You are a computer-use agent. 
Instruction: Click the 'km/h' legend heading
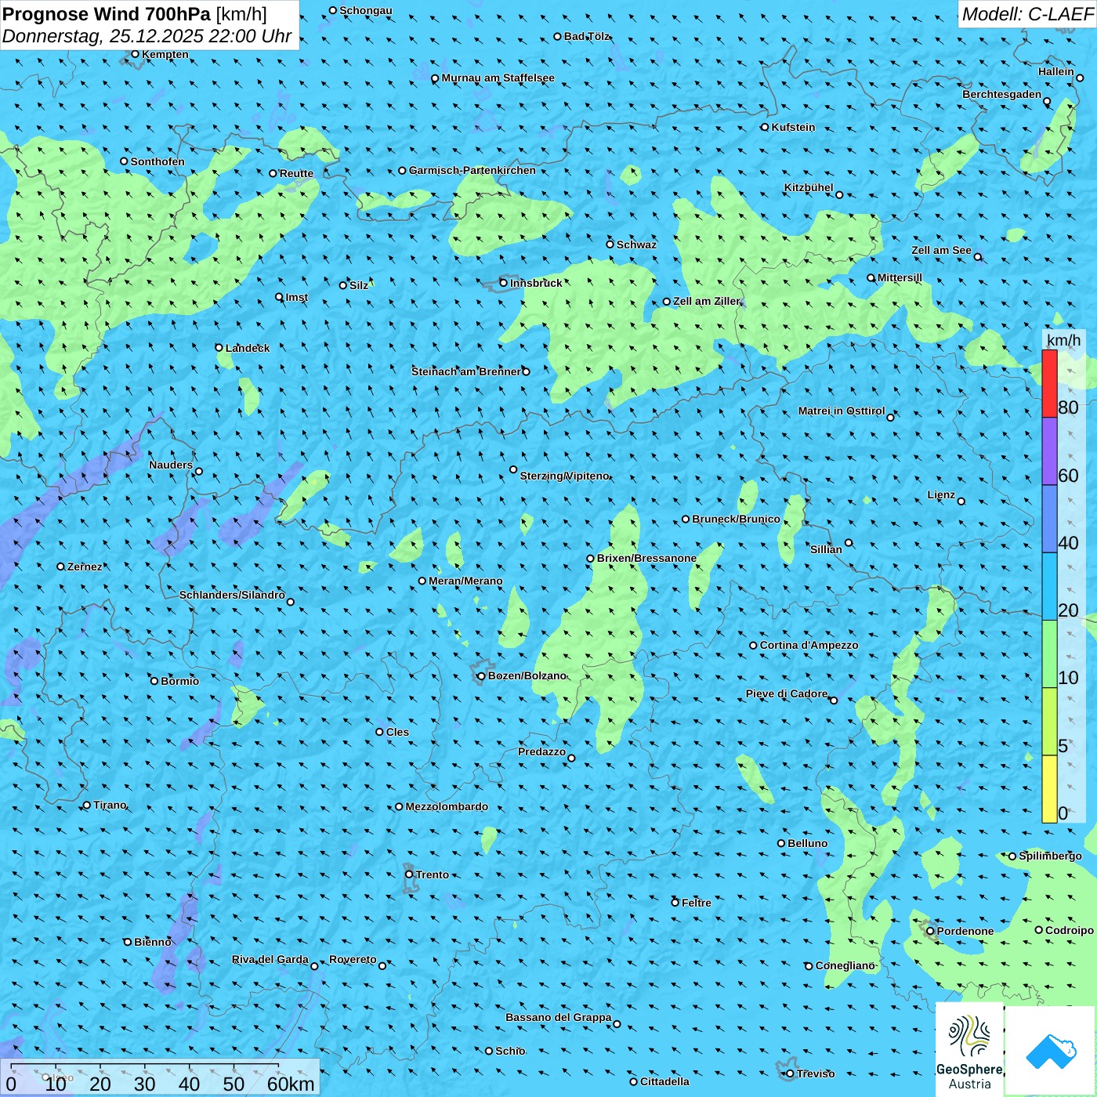1064,340
